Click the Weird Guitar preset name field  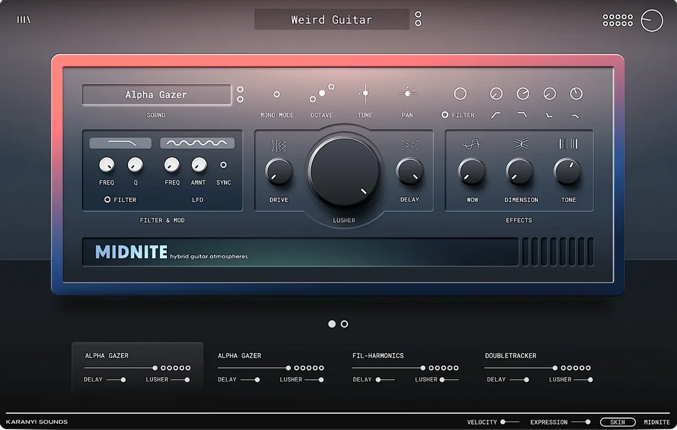(332, 19)
